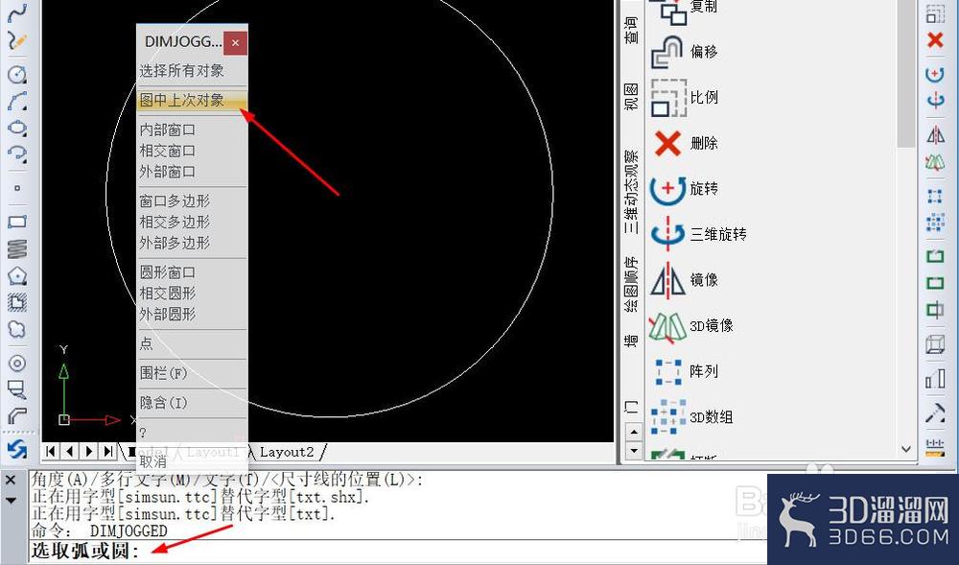Screen dimensions: 959x565
Task: Click the vertical tabs up arrow
Action: point(634,432)
